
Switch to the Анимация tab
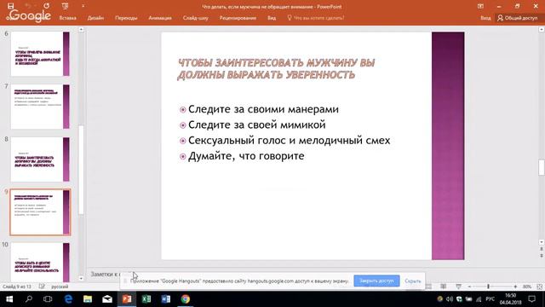coord(160,18)
